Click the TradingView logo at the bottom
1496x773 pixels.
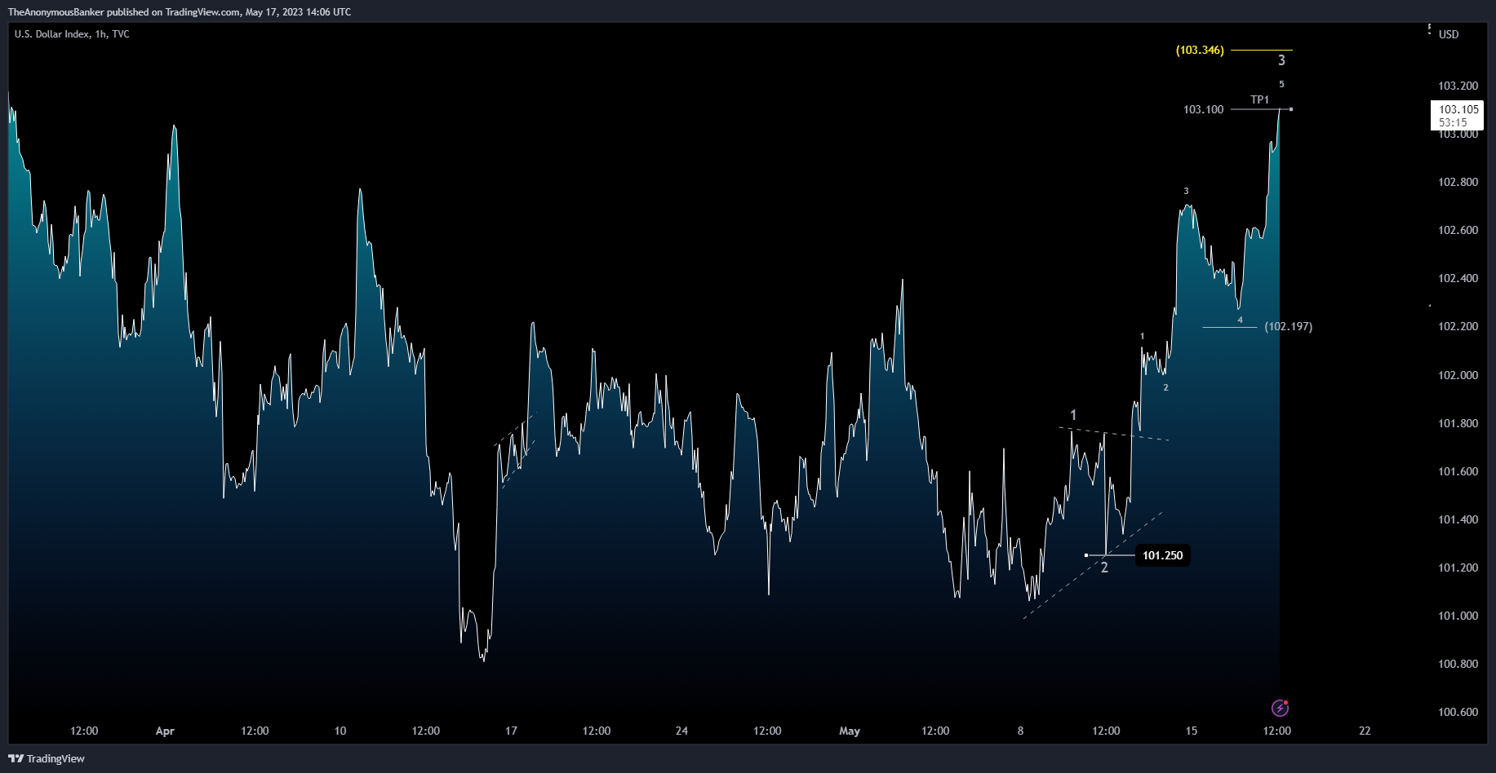[47, 758]
